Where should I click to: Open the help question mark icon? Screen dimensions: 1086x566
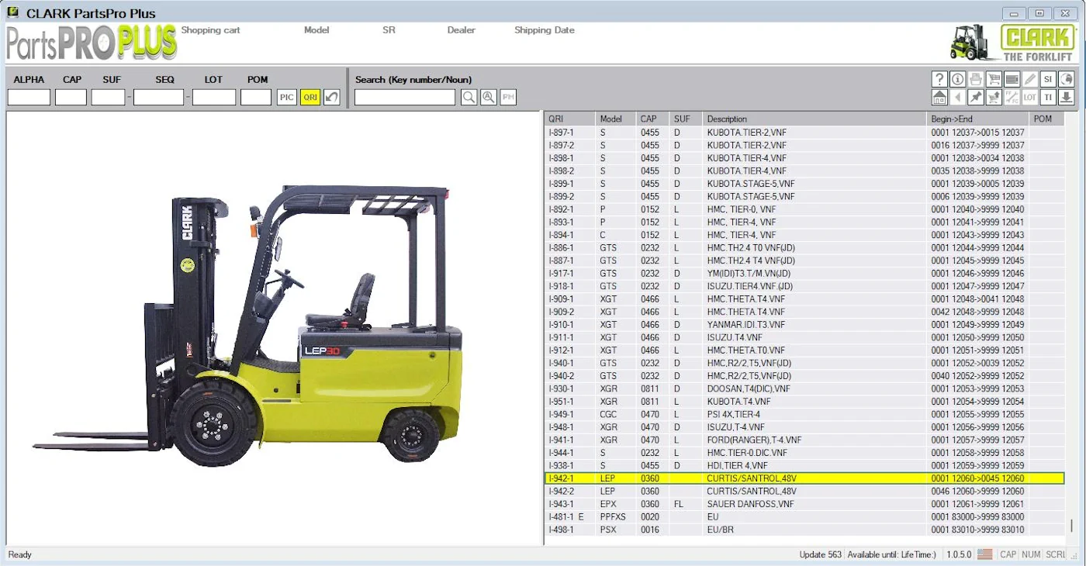939,79
